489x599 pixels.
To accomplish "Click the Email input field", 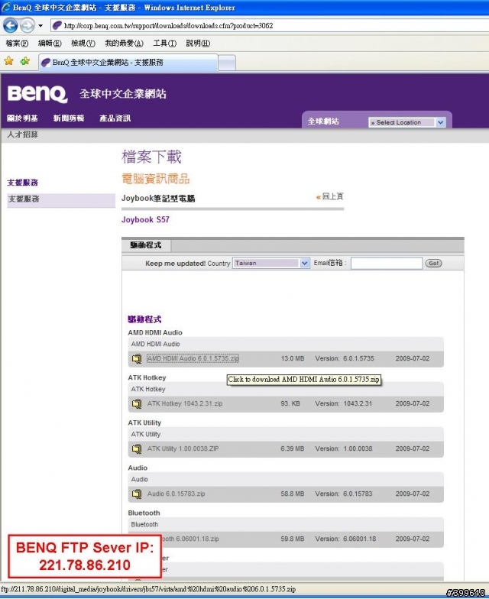I will click(387, 263).
